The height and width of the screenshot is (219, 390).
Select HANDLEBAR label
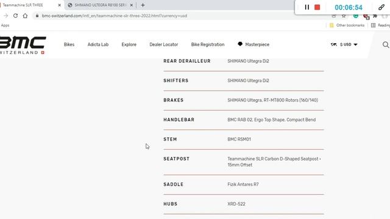tap(179, 120)
